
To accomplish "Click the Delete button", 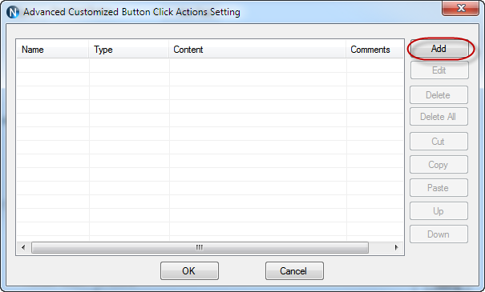I will [439, 94].
